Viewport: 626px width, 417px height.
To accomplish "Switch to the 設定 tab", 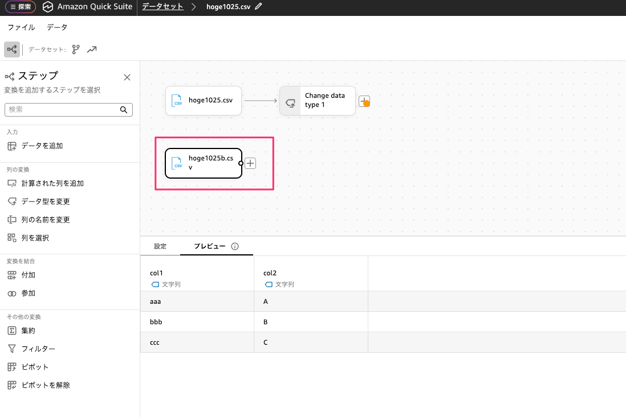I will click(160, 246).
